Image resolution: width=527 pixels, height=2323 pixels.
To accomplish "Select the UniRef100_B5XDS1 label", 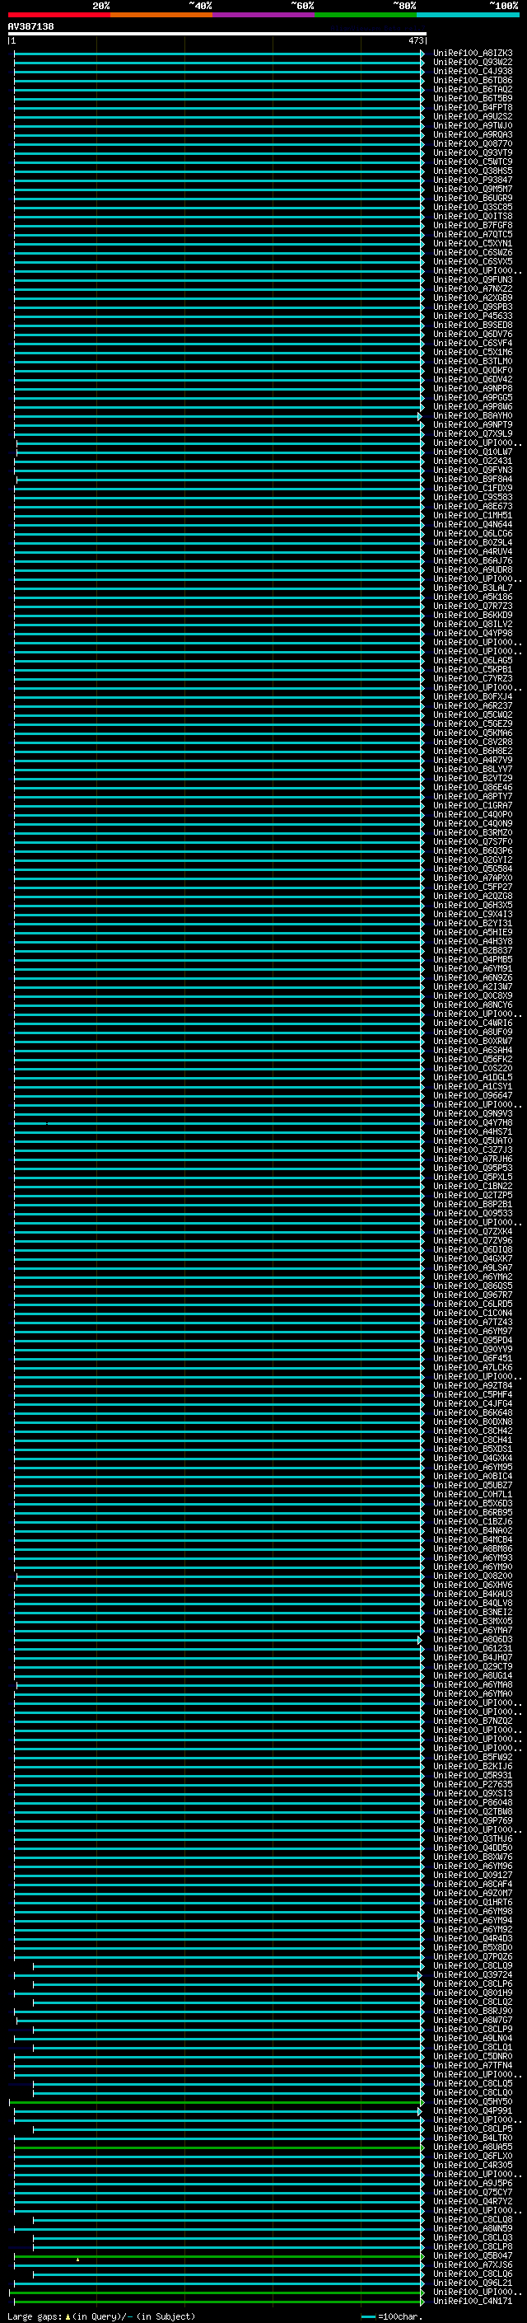I will tap(473, 1448).
